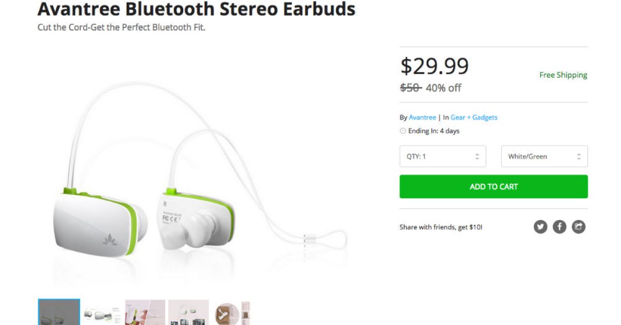Click the quantity stepper arrows
The width and height of the screenshot is (621, 325).
coord(477,156)
